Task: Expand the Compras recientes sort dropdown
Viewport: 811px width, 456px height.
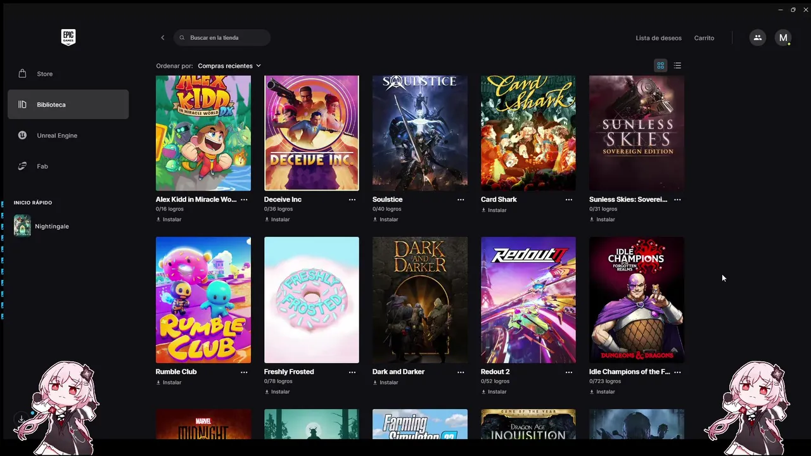Action: tap(229, 66)
